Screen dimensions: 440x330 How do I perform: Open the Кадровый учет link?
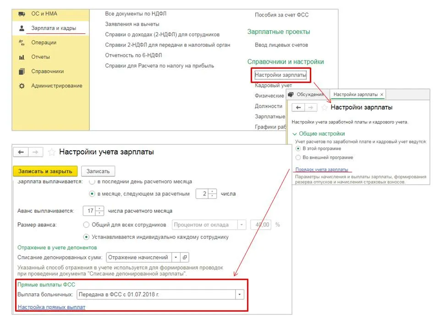coord(273,85)
